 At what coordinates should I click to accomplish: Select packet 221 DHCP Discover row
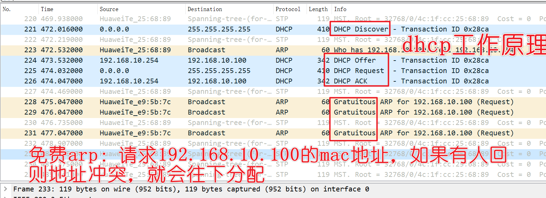click(x=208, y=29)
